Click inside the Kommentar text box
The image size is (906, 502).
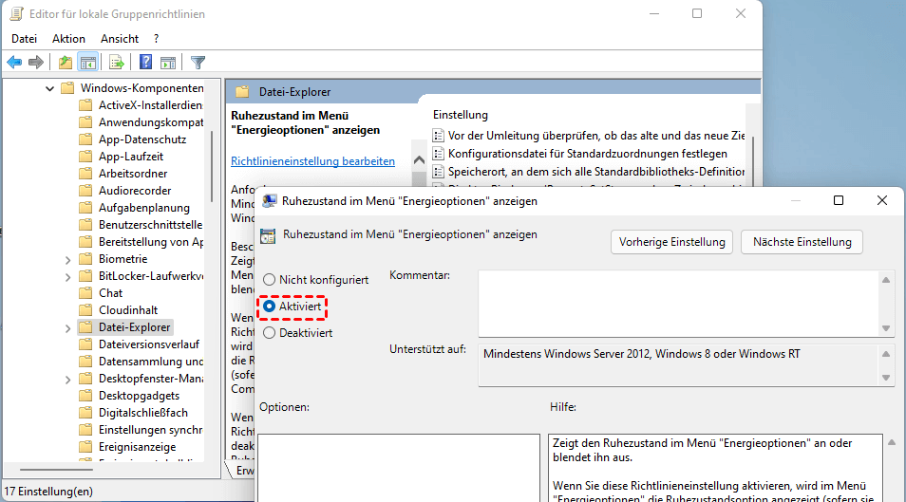coord(679,304)
